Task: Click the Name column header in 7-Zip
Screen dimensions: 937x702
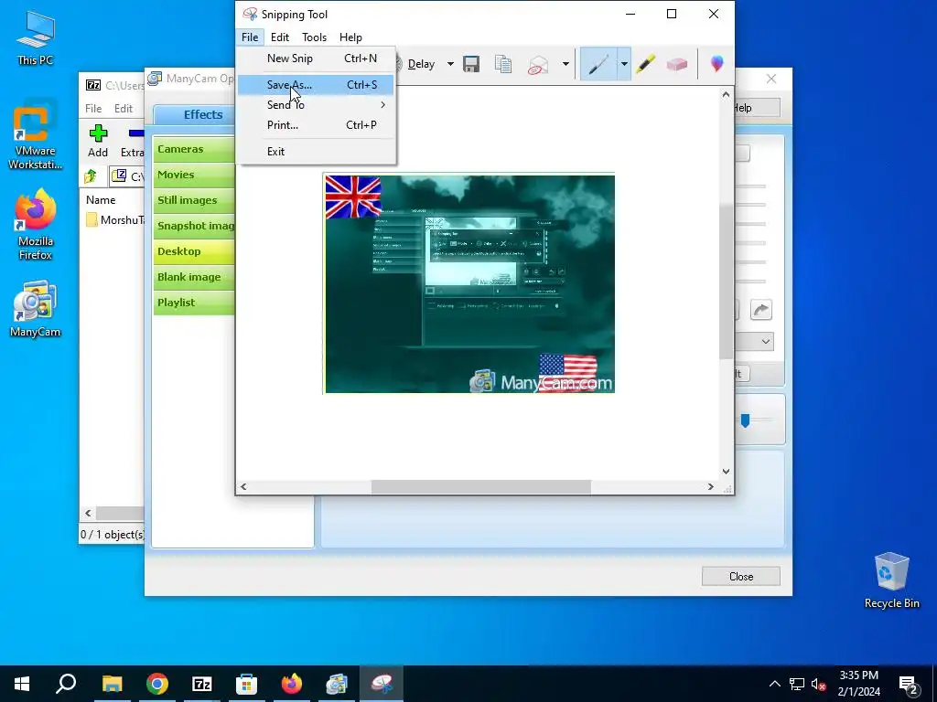Action: click(x=101, y=200)
